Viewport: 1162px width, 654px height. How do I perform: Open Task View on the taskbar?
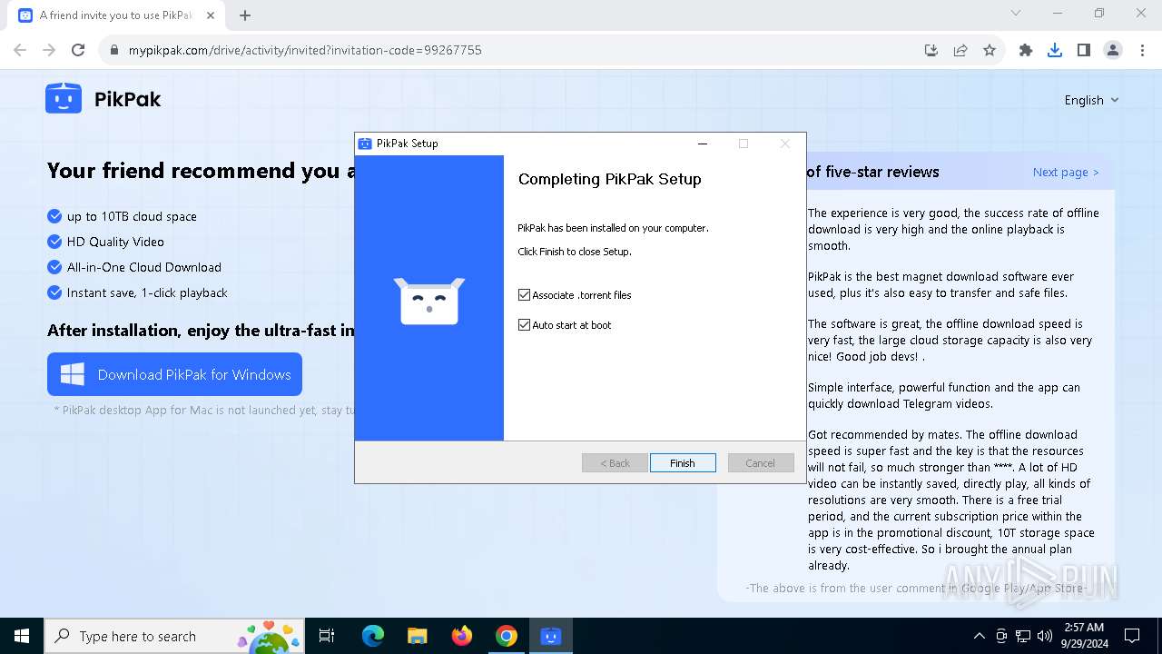coord(327,636)
